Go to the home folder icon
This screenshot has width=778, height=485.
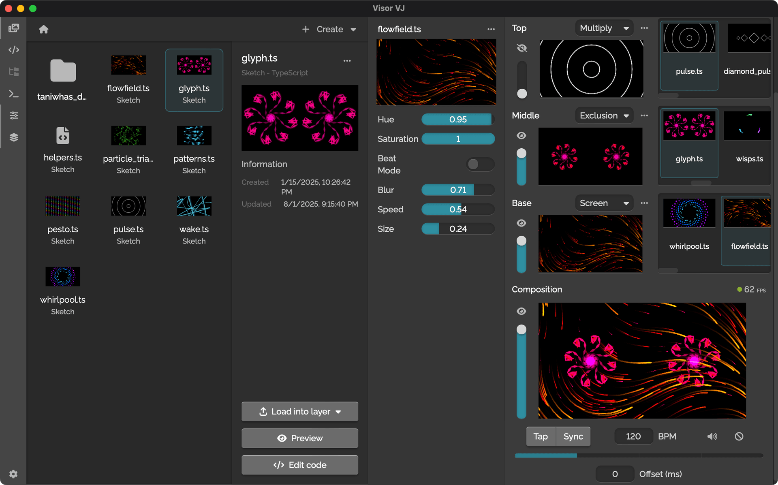[44, 29]
